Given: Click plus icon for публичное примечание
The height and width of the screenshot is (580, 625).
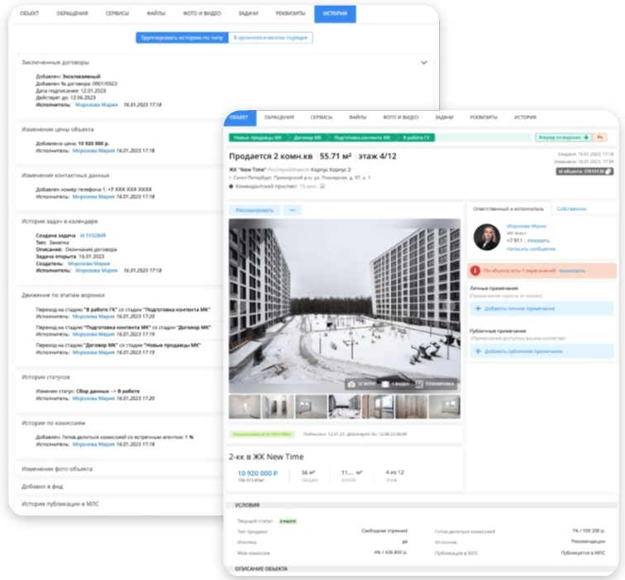Looking at the screenshot, I should point(478,351).
